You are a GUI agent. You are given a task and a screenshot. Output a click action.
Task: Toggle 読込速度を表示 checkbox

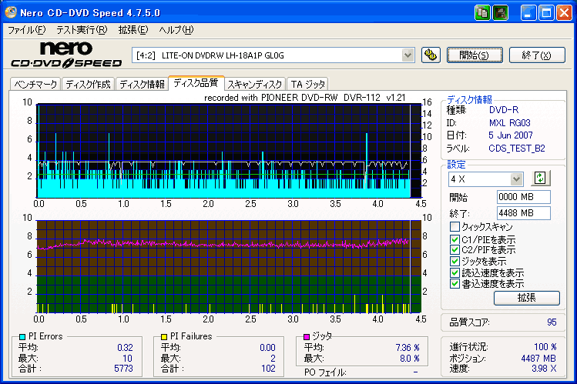[x=455, y=272]
